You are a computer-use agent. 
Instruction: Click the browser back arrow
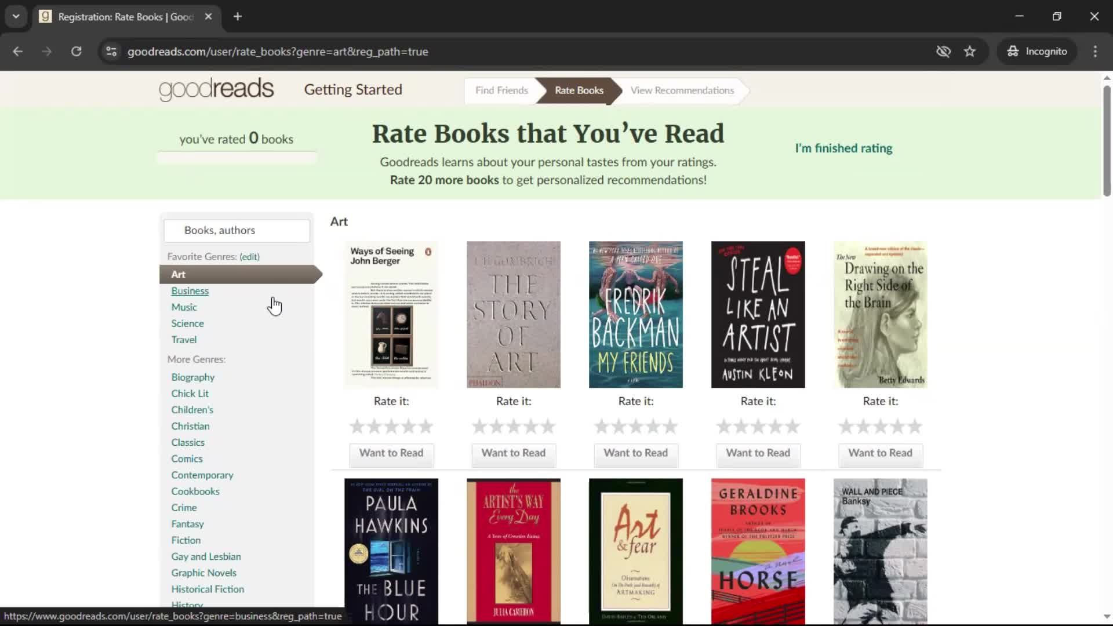(x=18, y=52)
